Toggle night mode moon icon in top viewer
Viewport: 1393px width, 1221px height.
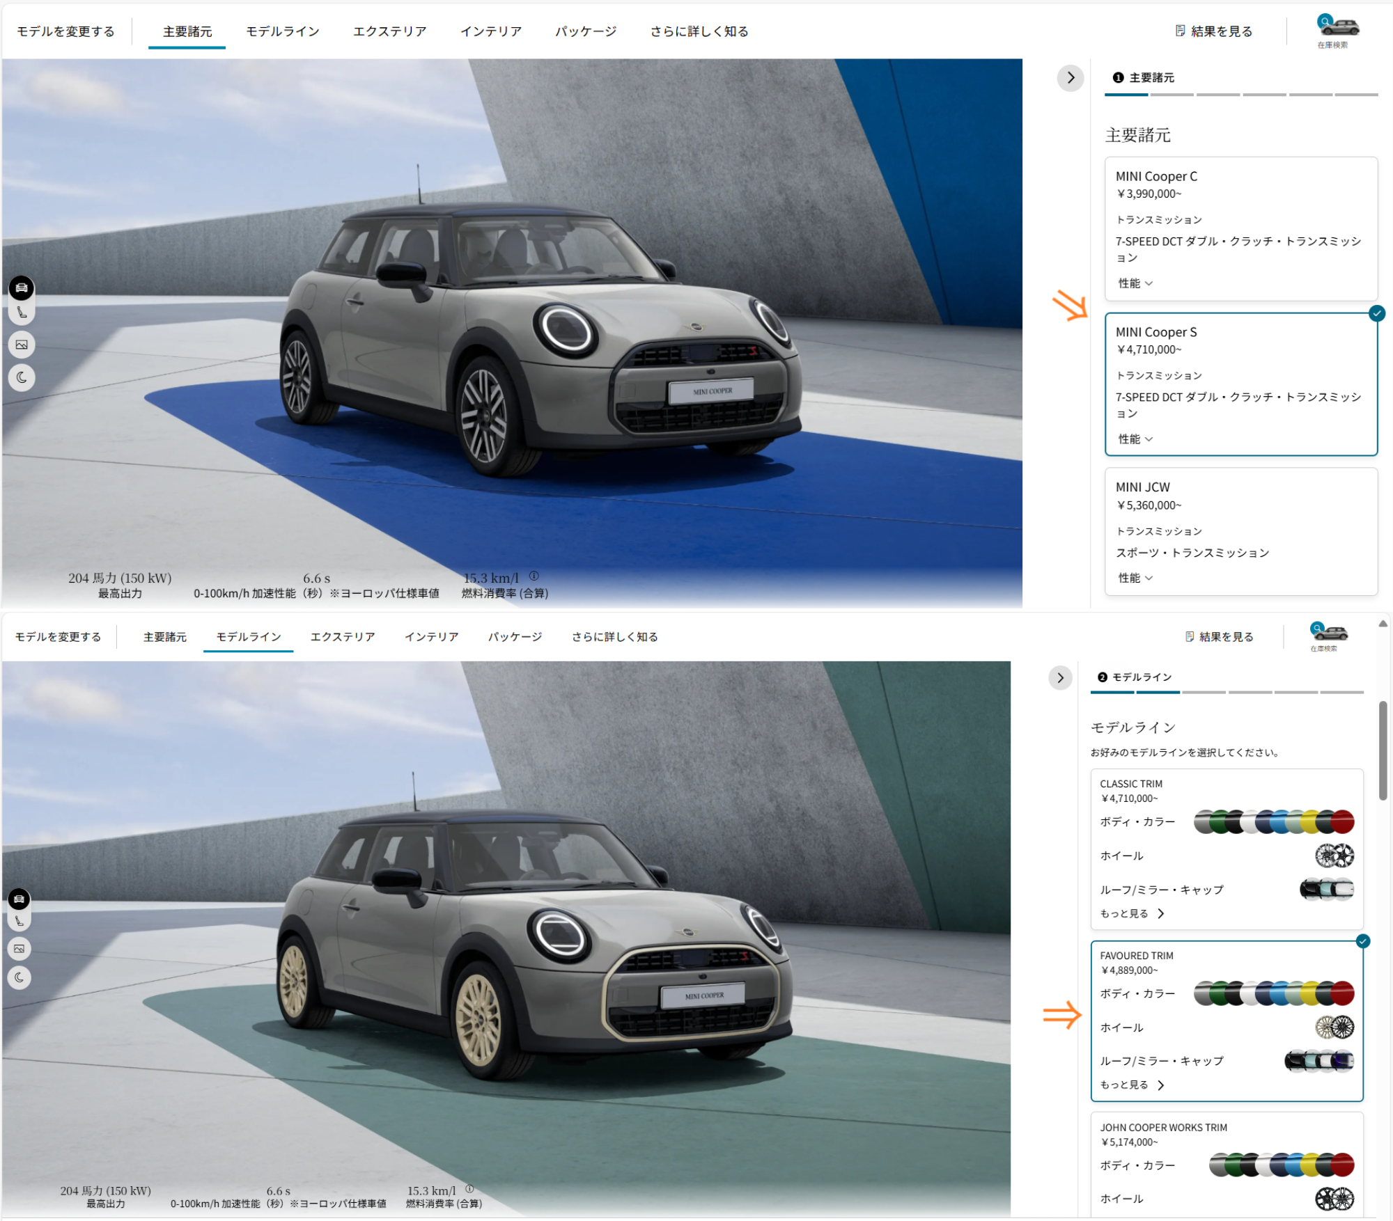22,377
